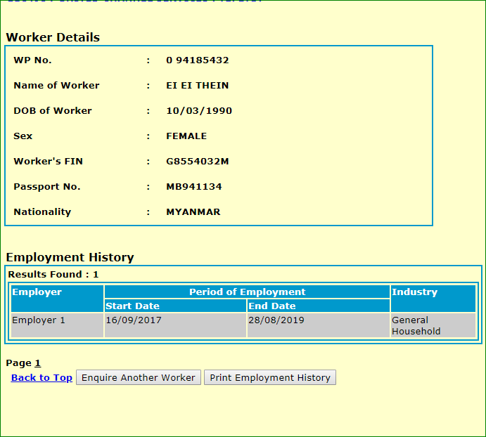The image size is (486, 437).
Task: Click the date of birth 10/03/1990
Action: [x=199, y=111]
